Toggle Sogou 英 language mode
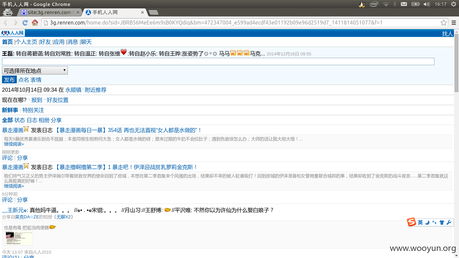Image resolution: width=459 pixels, height=258 pixels. click(420, 222)
